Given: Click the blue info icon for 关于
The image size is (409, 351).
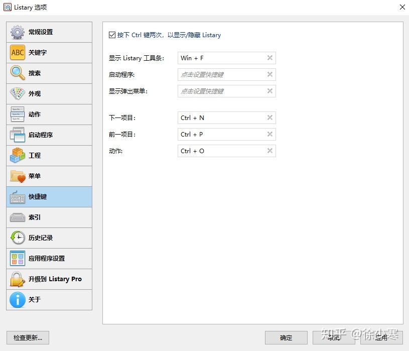Looking at the screenshot, I should click(18, 300).
